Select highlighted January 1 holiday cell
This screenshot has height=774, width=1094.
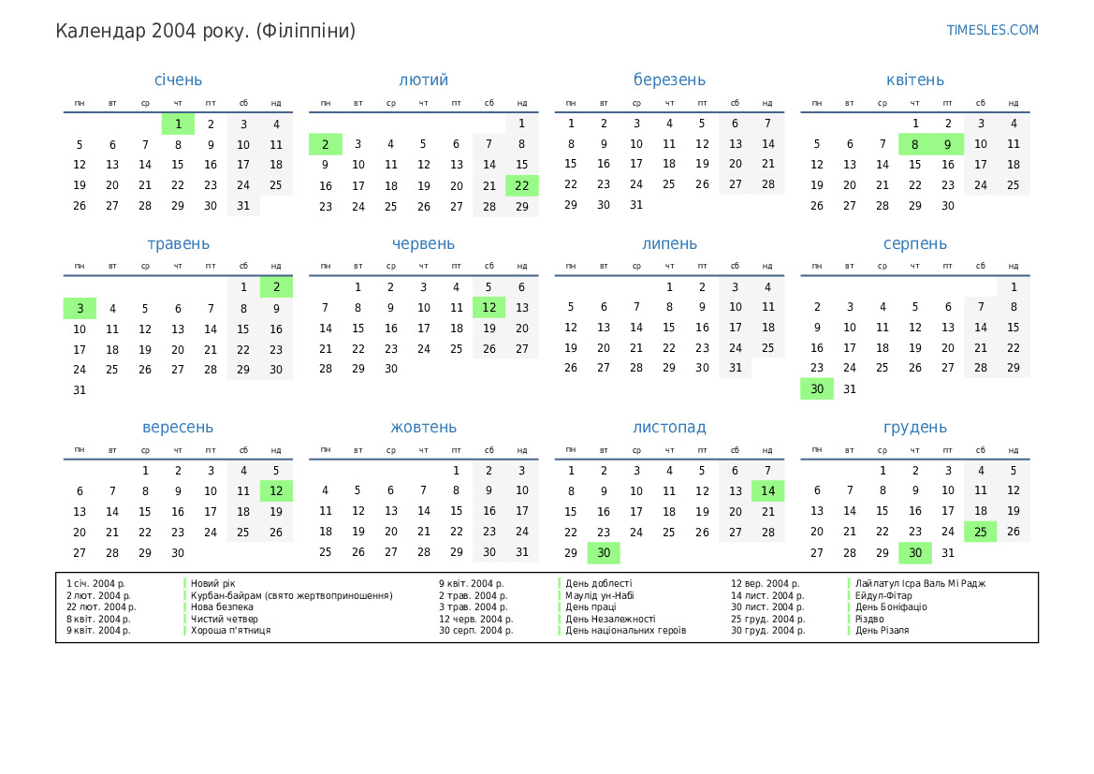point(178,124)
